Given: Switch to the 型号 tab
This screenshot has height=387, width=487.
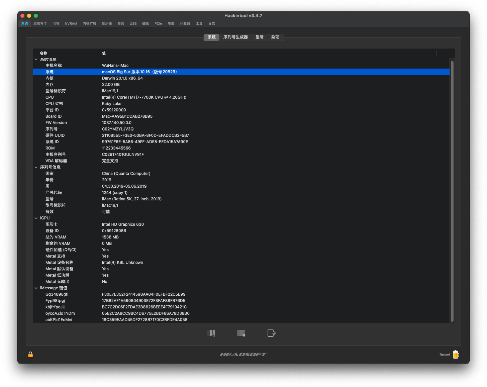Looking at the screenshot, I should pyautogui.click(x=260, y=37).
